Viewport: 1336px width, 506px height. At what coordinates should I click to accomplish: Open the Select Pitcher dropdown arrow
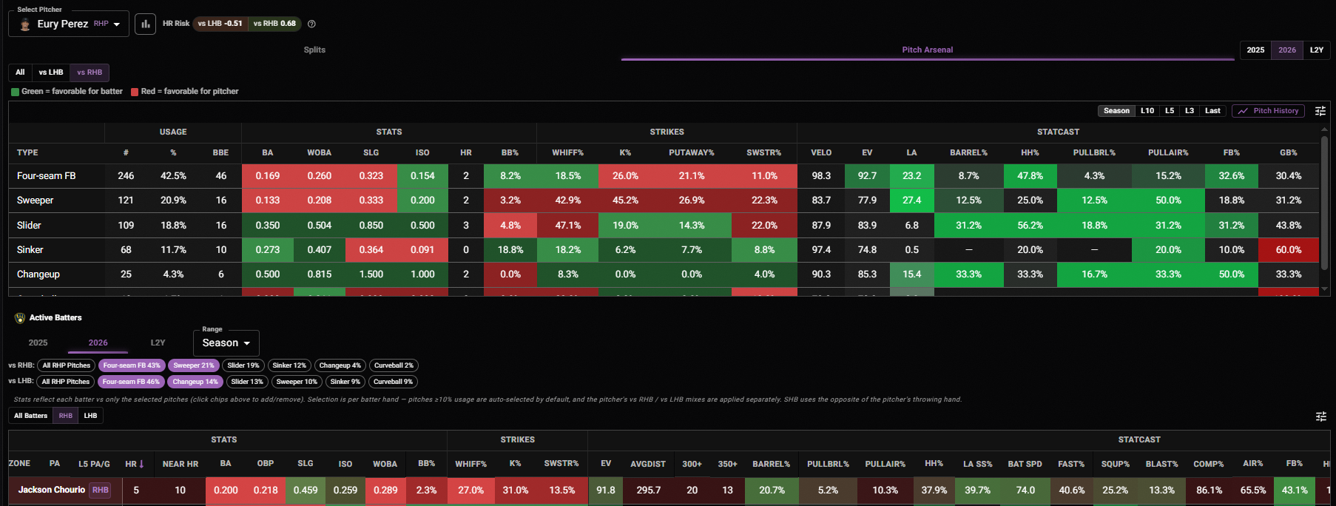tap(117, 24)
